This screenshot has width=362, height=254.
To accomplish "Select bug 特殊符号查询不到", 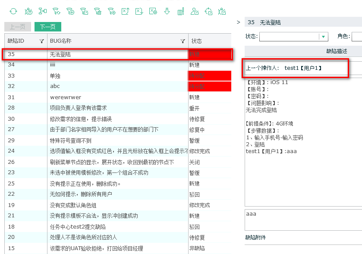I will pos(118,140).
